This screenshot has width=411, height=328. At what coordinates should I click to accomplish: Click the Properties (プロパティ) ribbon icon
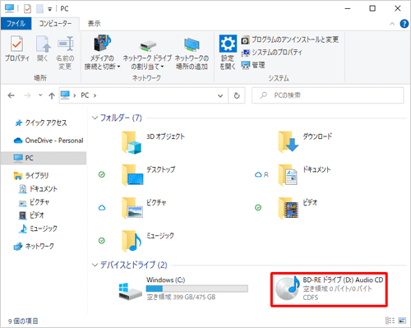[17, 49]
